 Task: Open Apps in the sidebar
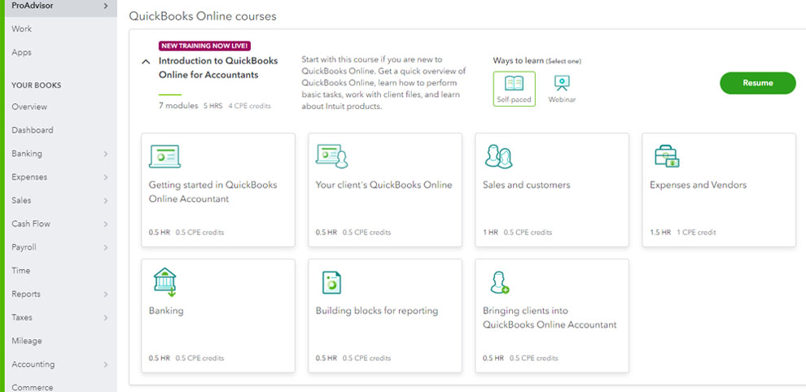(22, 52)
